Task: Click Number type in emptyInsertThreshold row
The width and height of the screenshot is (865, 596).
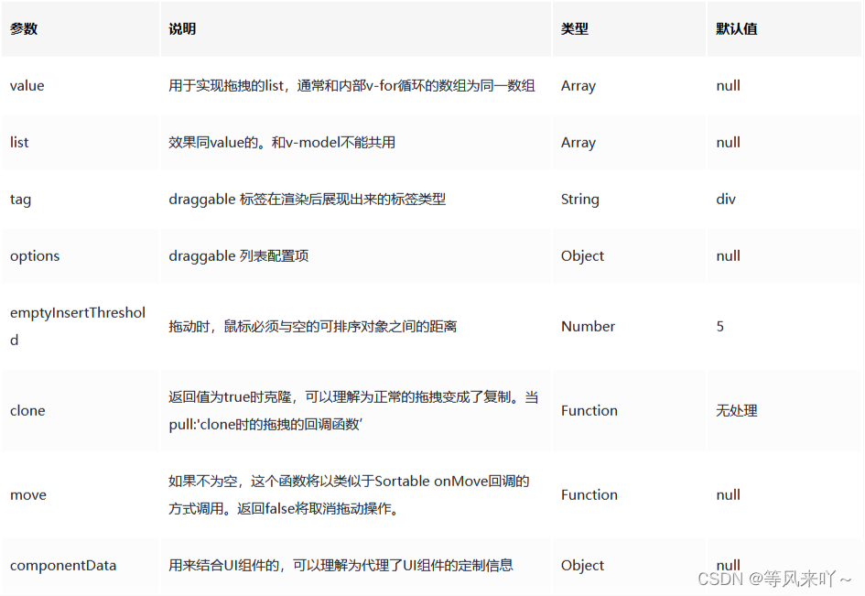Action: (x=588, y=326)
